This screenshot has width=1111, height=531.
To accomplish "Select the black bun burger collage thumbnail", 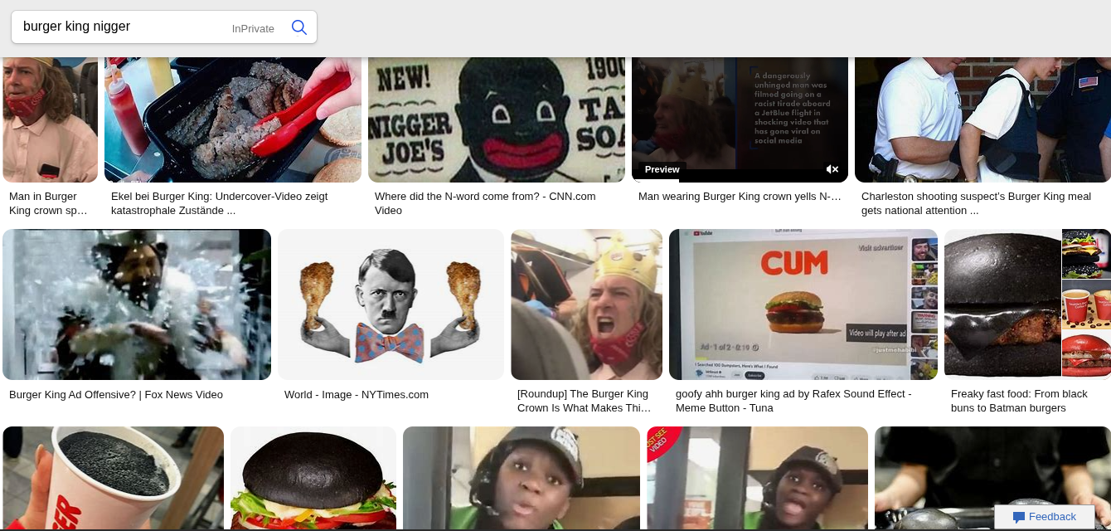I will (x=1027, y=304).
